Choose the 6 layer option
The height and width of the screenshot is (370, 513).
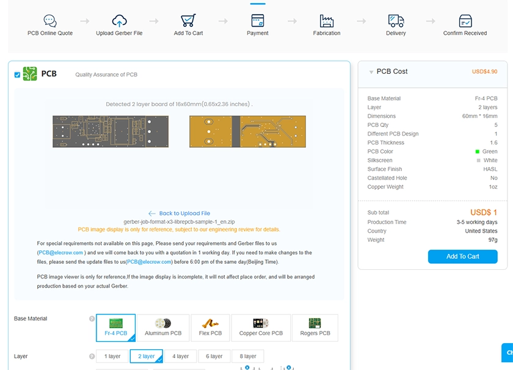[214, 356]
